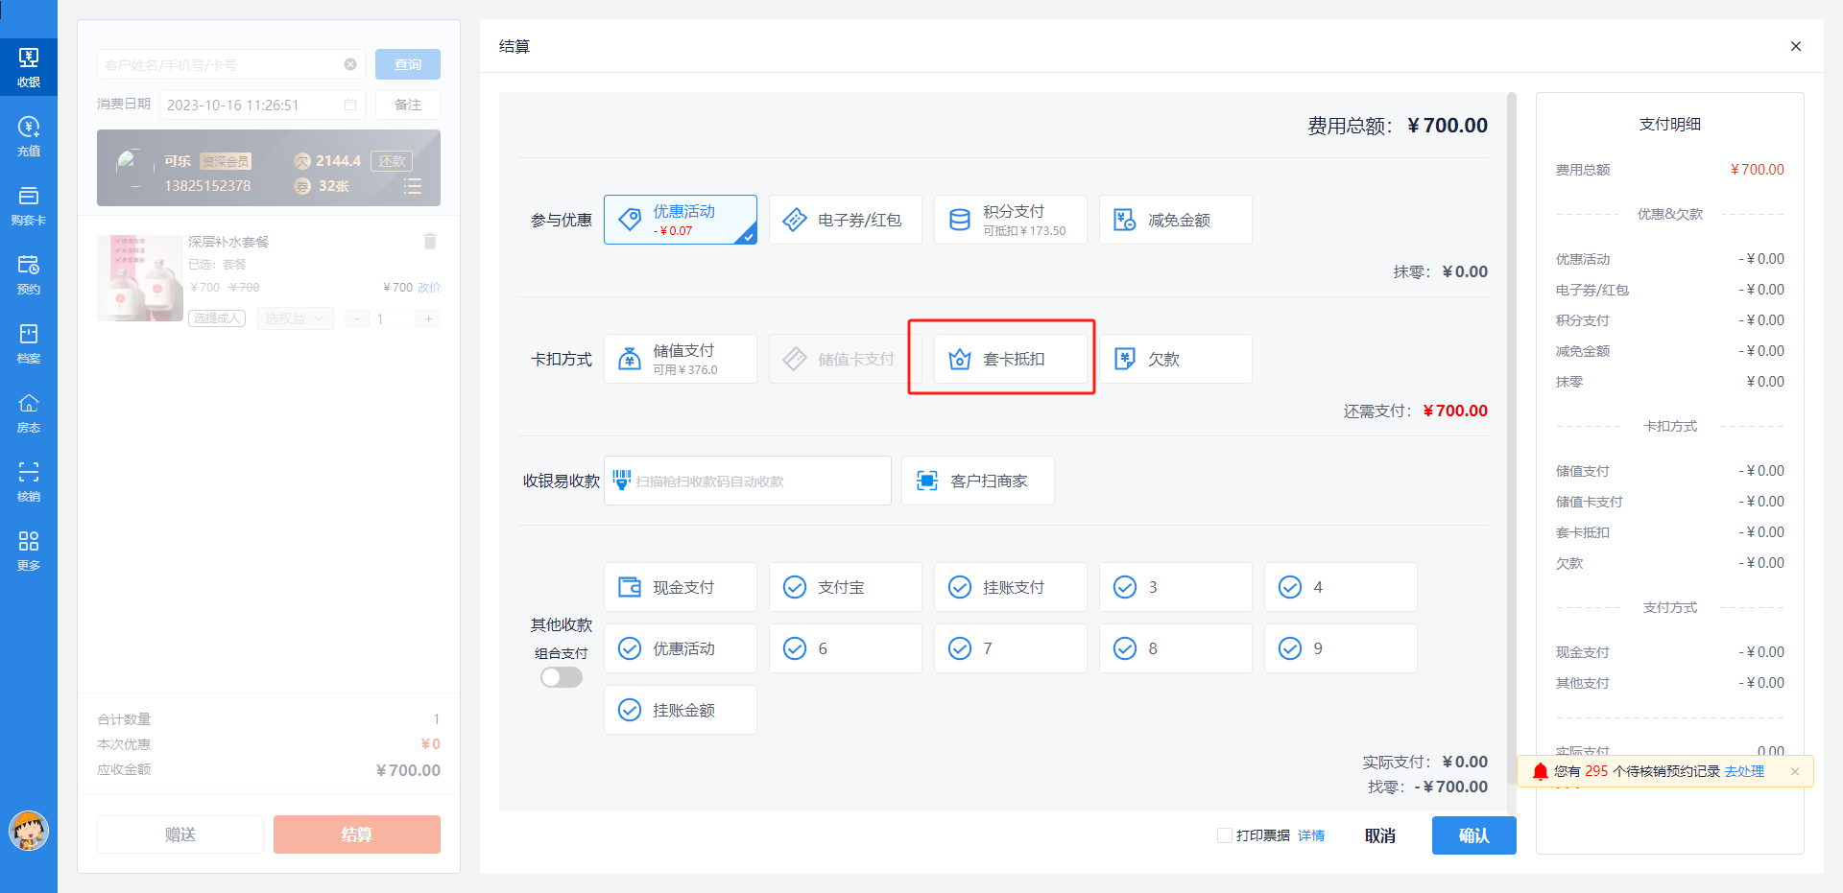1843x893 pixels.
Task: Switch to the 预约 module
Action: pos(29,272)
